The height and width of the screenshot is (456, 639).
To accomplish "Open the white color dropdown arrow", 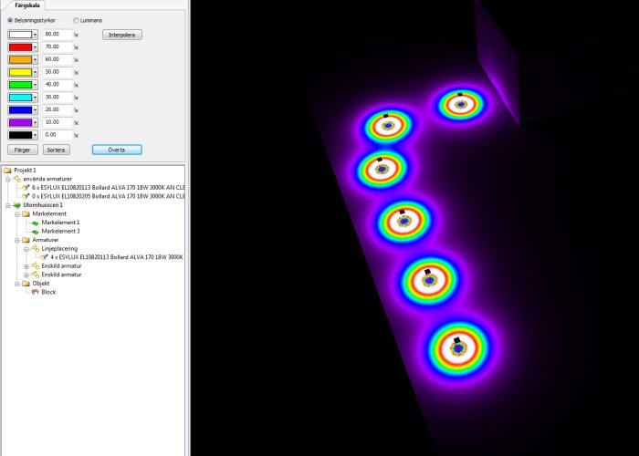I will pos(35,35).
